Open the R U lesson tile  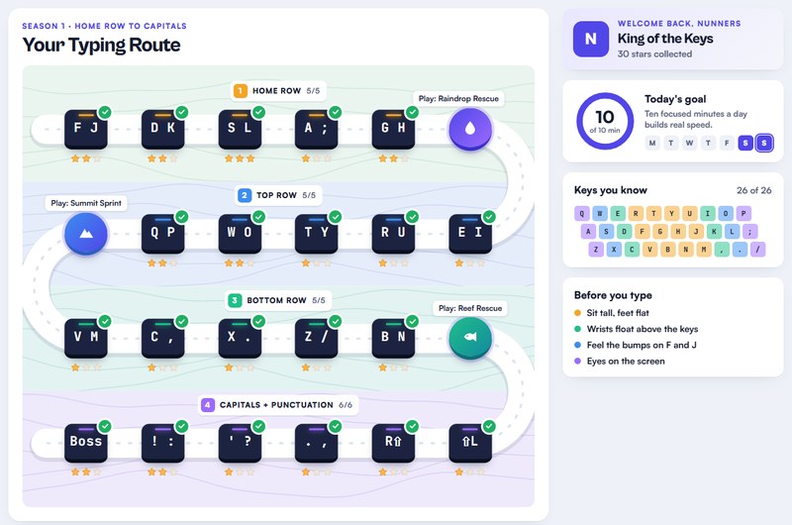(x=393, y=234)
